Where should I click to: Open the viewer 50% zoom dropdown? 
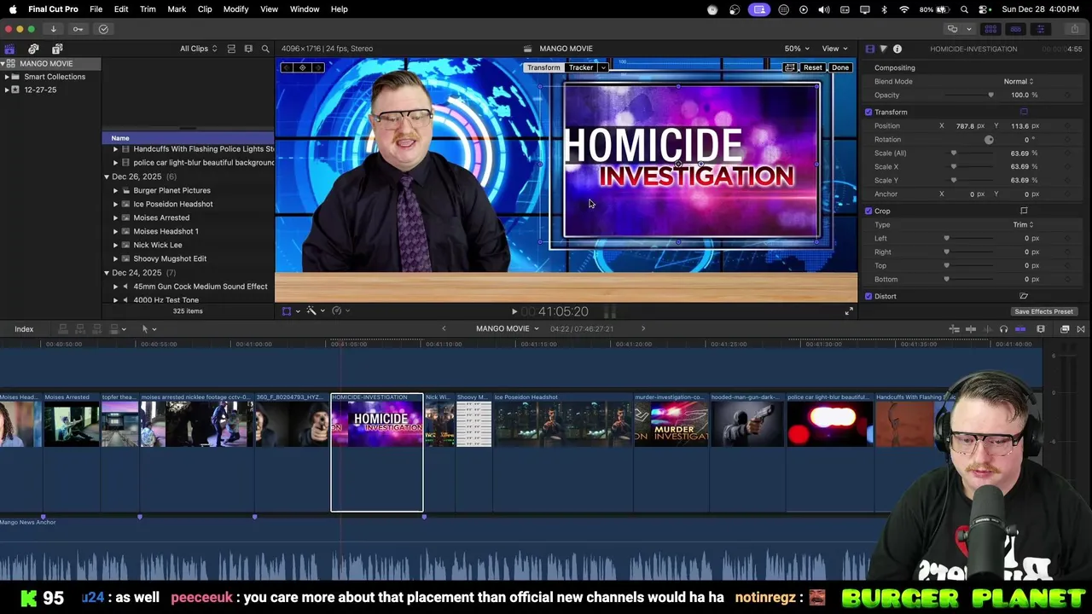[796, 49]
